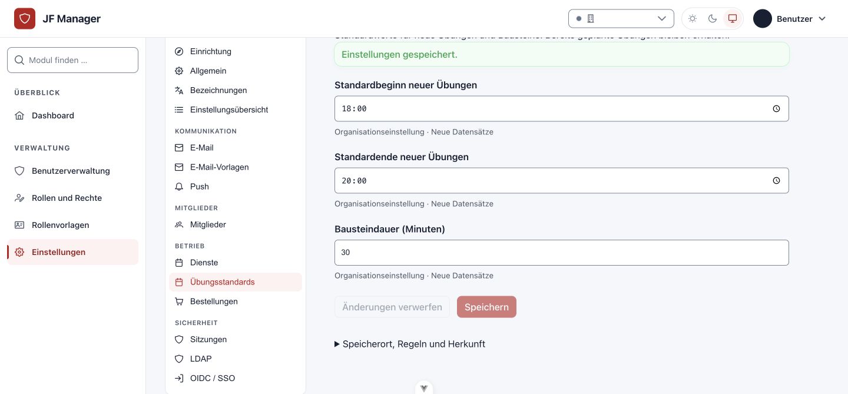Focus the Modul finden search field
This screenshot has height=394, width=848.
click(72, 60)
